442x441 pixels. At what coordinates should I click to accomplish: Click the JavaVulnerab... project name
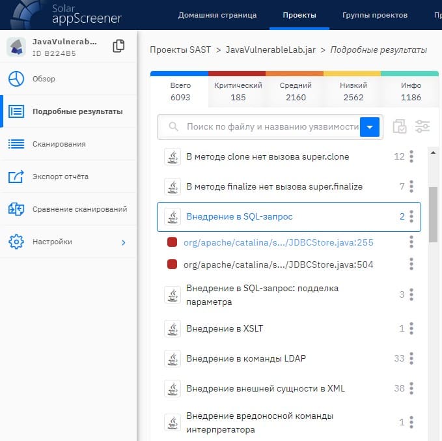click(64, 42)
